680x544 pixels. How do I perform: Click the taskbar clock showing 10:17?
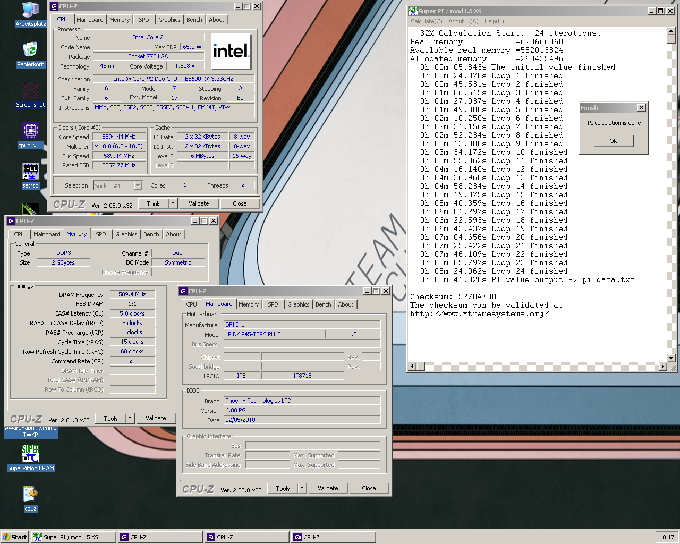[x=667, y=537]
